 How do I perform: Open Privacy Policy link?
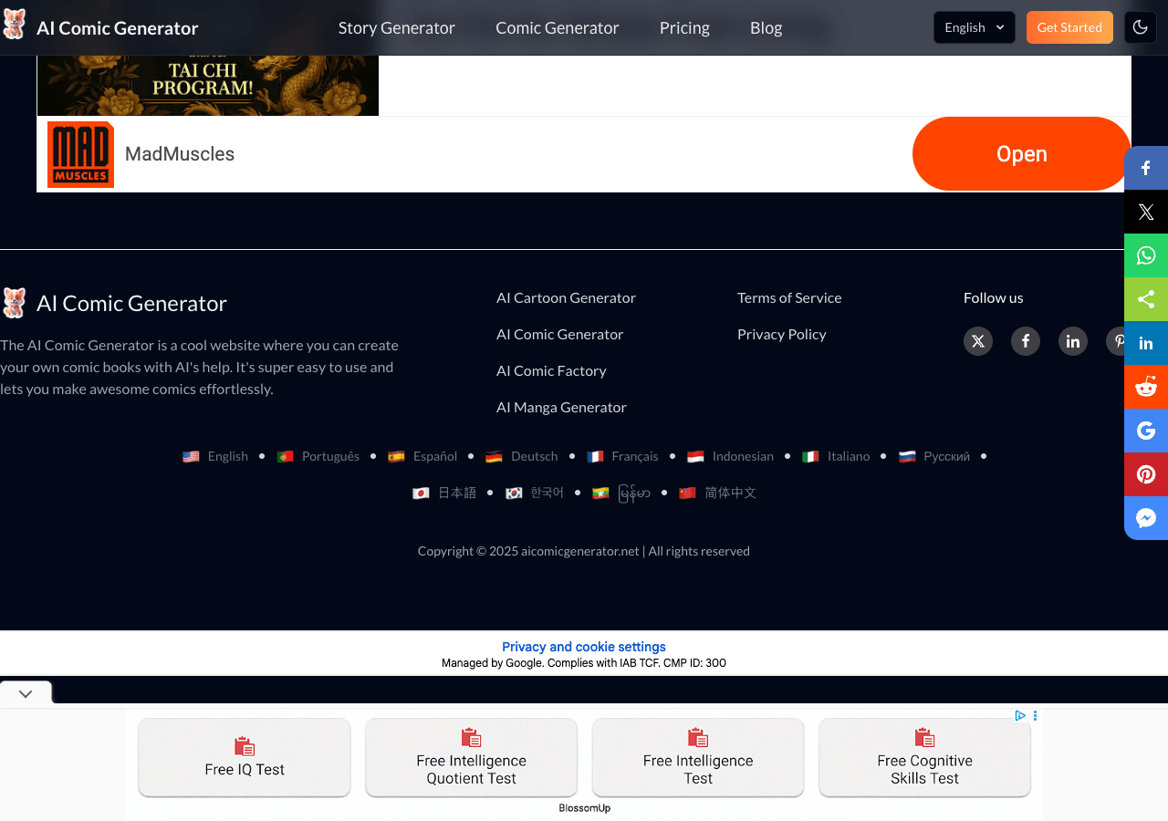point(782,334)
